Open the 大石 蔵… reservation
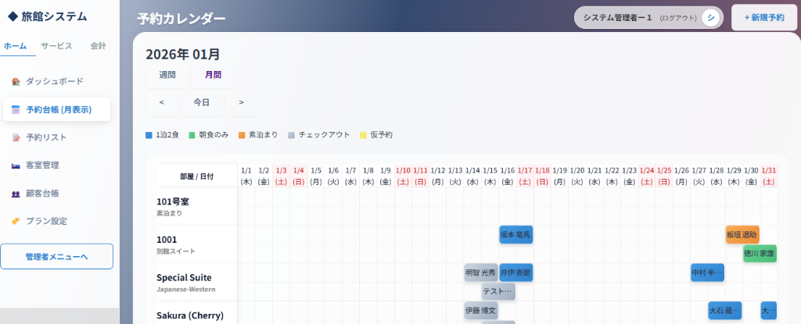The width and height of the screenshot is (801, 324). tap(725, 310)
